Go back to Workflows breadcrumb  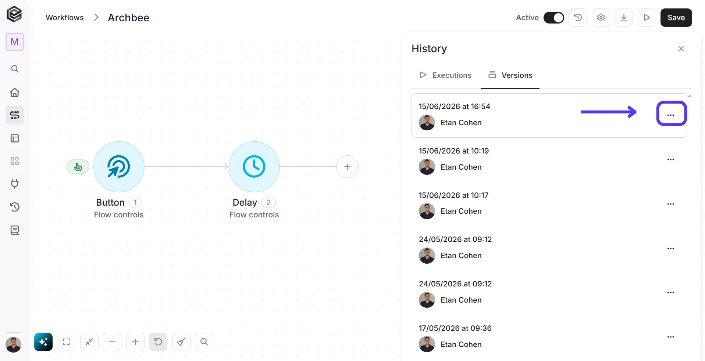pyautogui.click(x=65, y=18)
